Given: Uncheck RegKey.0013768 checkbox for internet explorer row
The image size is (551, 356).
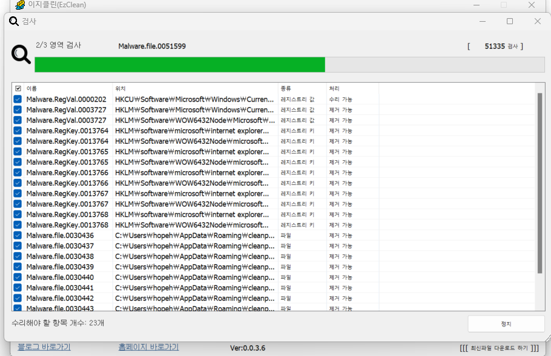Looking at the screenshot, I should coord(18,215).
